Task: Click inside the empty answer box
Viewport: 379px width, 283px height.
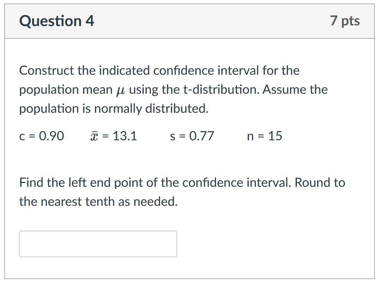Action: coord(98,243)
